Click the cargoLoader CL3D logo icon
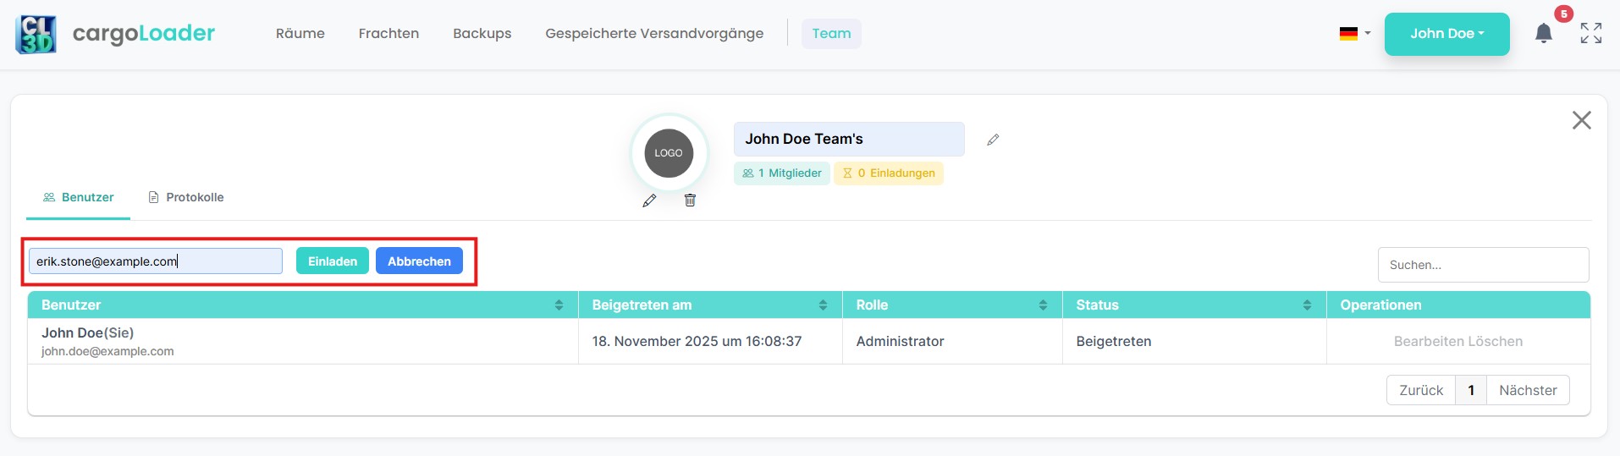The height and width of the screenshot is (456, 1620). pyautogui.click(x=36, y=34)
